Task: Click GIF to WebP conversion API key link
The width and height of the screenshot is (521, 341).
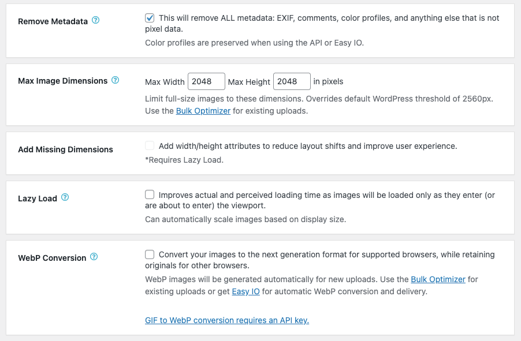Action: [x=226, y=320]
